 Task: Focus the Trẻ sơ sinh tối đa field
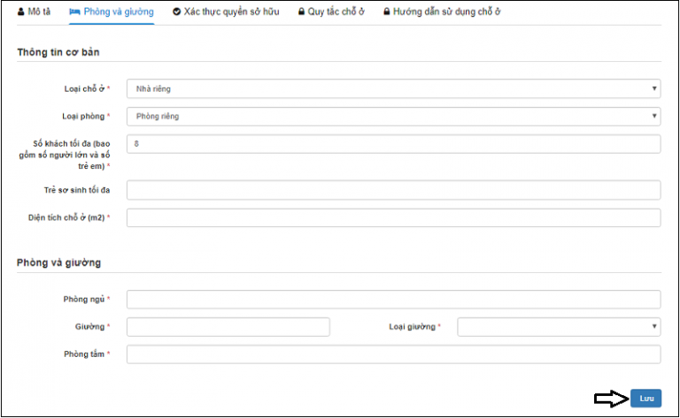(393, 190)
